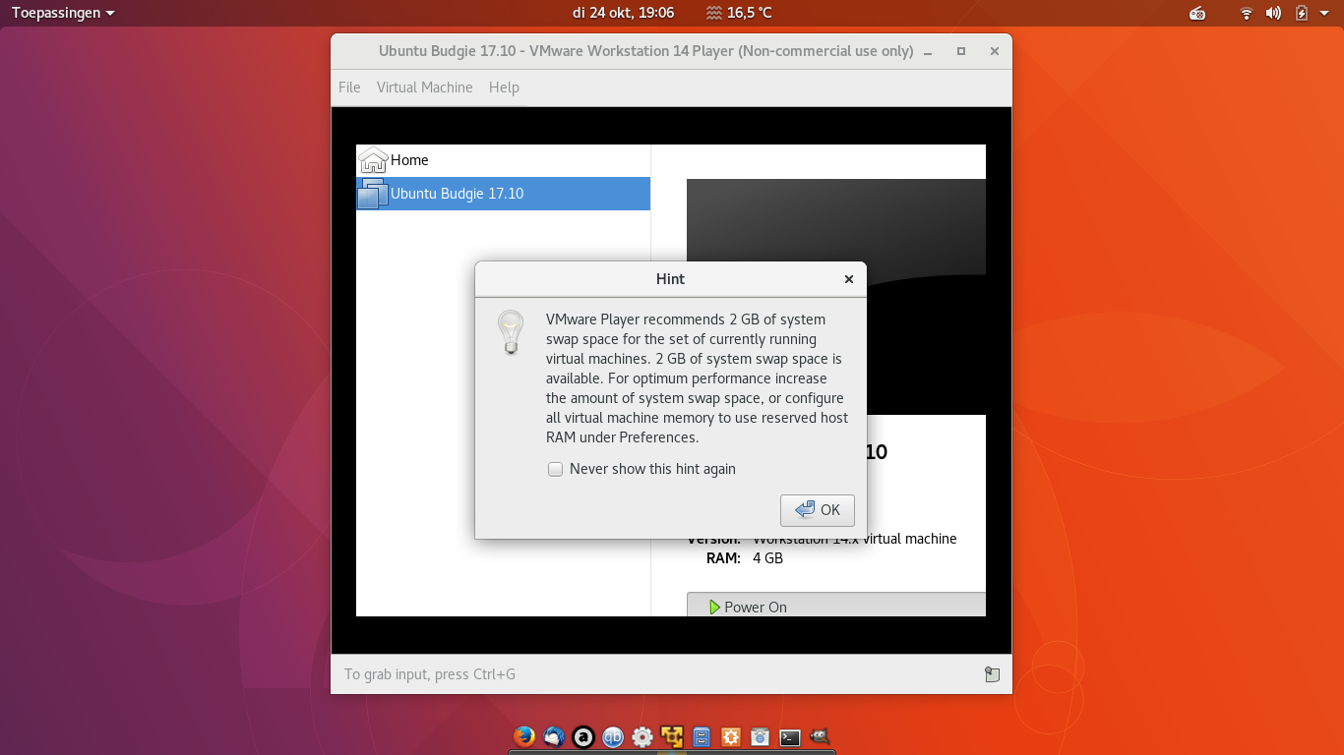This screenshot has height=755, width=1344.
Task: Open the volume speaker indicator
Action: [x=1273, y=13]
